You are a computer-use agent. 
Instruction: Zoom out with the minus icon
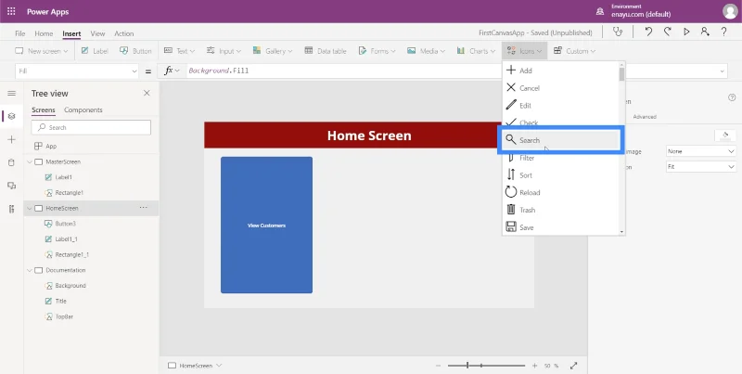point(438,366)
